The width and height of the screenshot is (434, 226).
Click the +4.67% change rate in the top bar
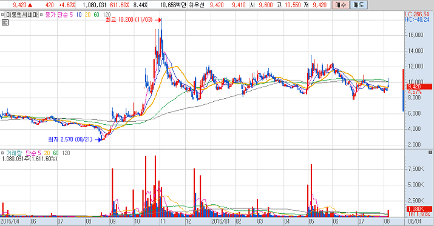67,5
